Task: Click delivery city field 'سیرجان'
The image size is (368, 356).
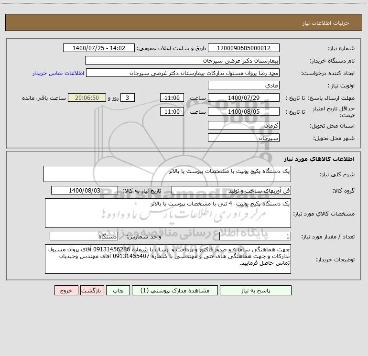Action: click(x=244, y=138)
